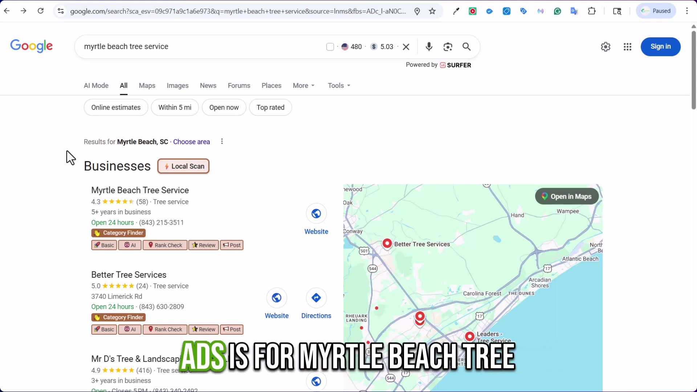Open Google settings gear icon

[606, 47]
